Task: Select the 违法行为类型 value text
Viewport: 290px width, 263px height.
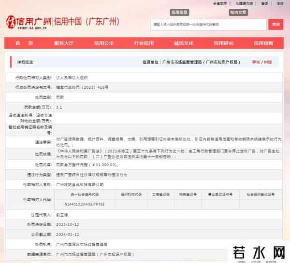Action: (x=91, y=175)
